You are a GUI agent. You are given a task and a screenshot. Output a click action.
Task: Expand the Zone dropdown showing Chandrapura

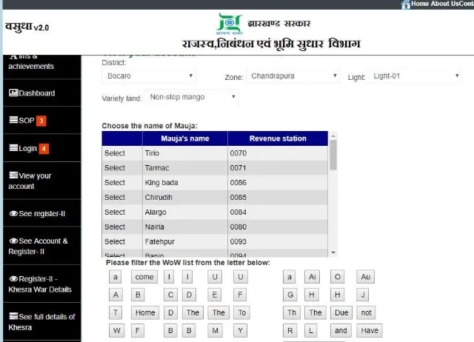tap(293, 76)
